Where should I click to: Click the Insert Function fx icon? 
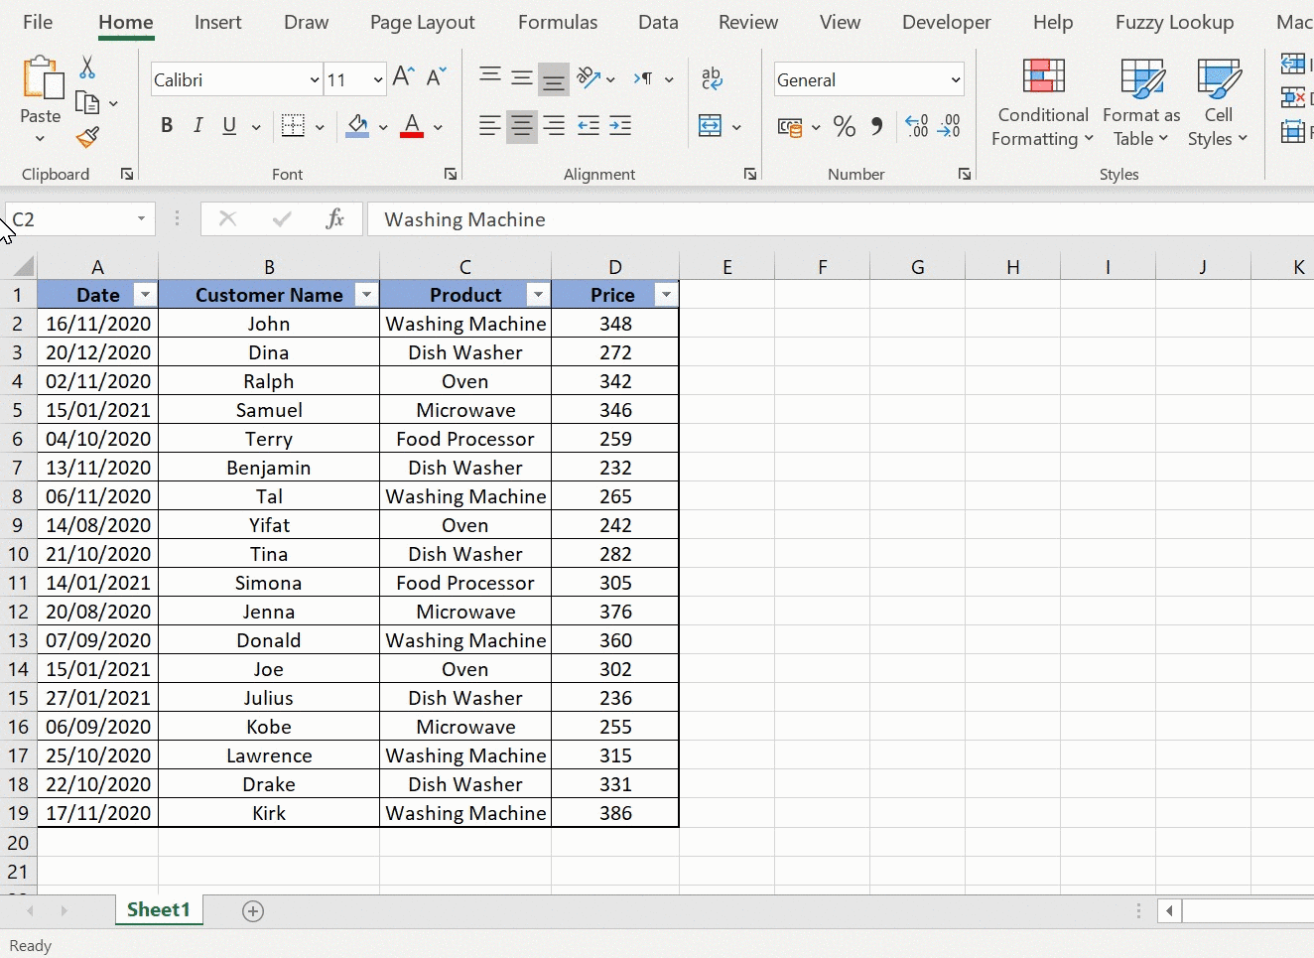pyautogui.click(x=334, y=219)
